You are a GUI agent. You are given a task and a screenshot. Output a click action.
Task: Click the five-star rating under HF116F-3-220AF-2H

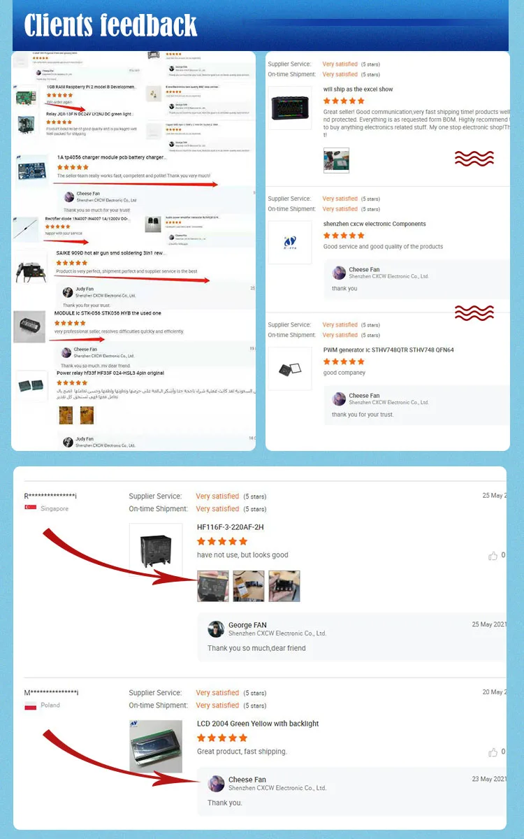pyautogui.click(x=222, y=541)
